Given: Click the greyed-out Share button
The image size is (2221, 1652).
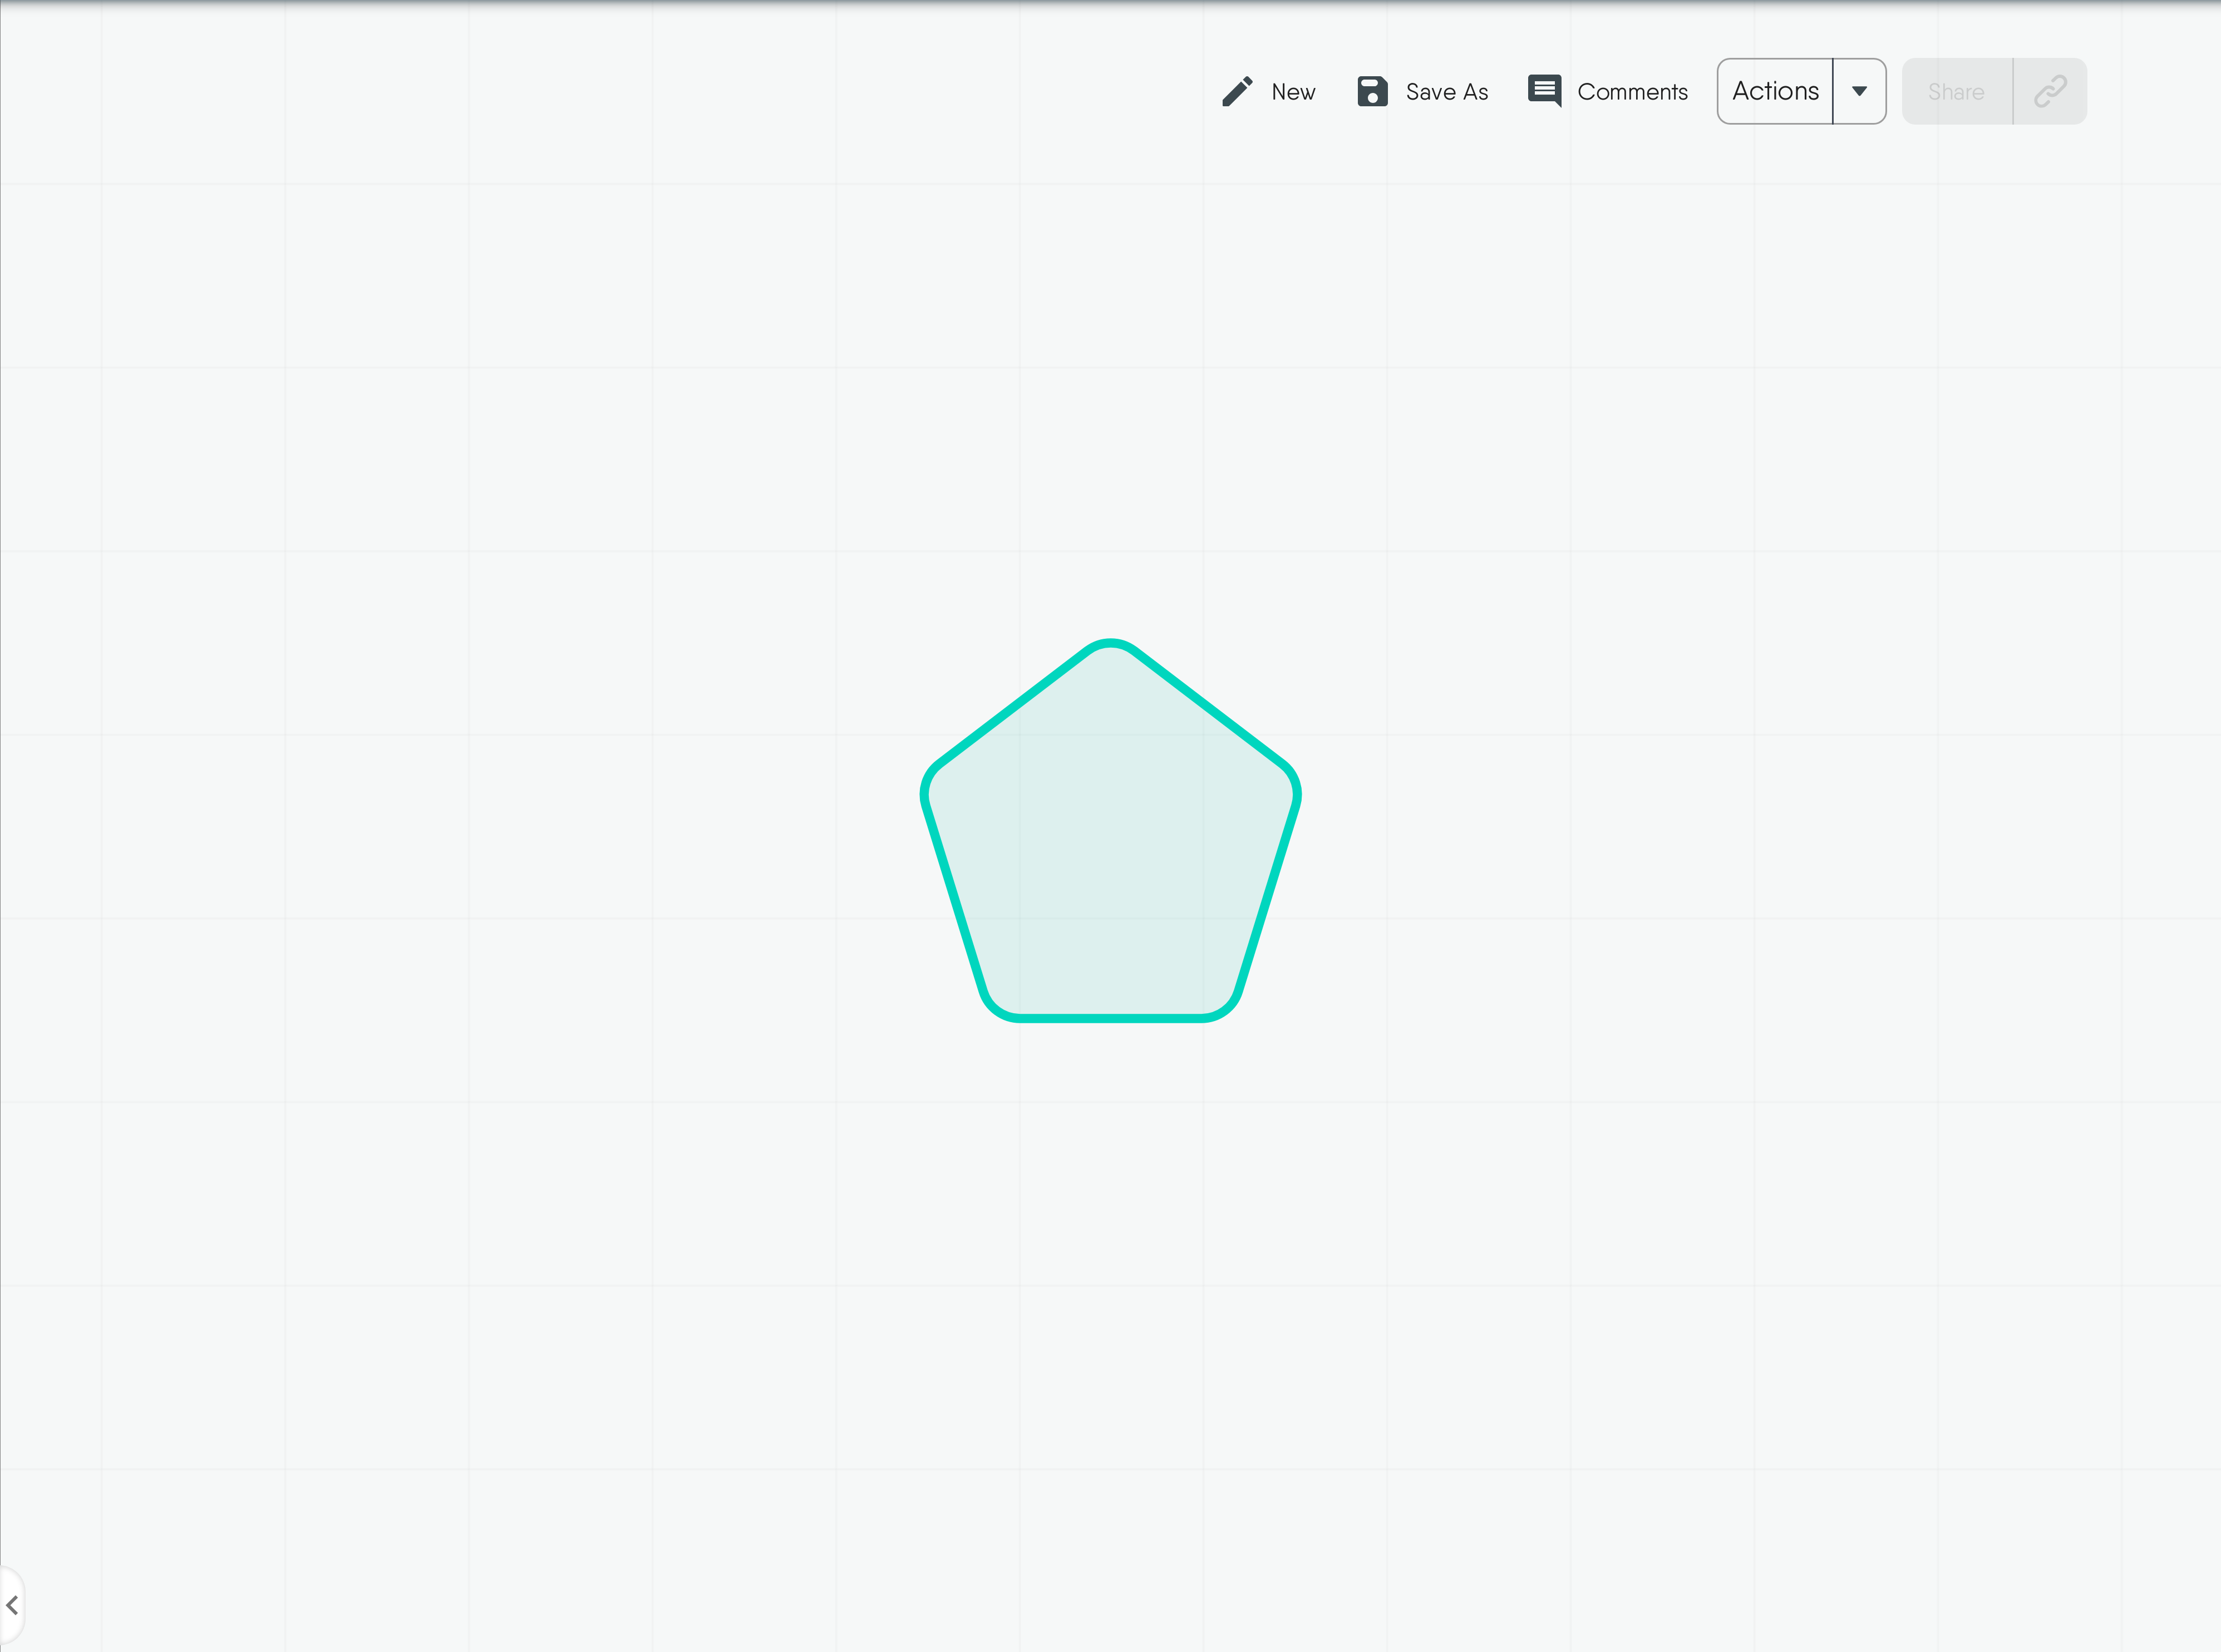Looking at the screenshot, I should coord(1956,92).
